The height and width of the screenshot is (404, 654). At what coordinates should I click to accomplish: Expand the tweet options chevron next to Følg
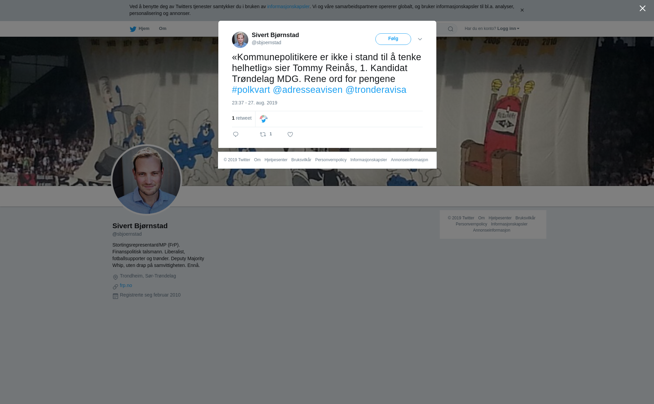tap(420, 39)
